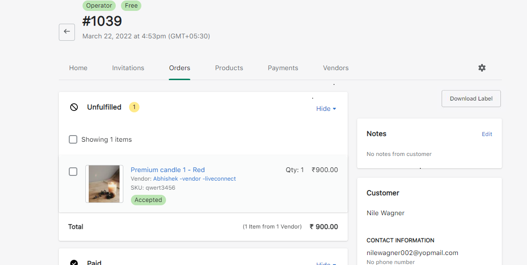Click the Operator badge
Image resolution: width=527 pixels, height=265 pixels.
tap(99, 5)
